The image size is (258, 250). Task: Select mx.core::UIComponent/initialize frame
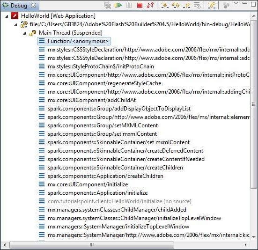[x=88, y=184]
